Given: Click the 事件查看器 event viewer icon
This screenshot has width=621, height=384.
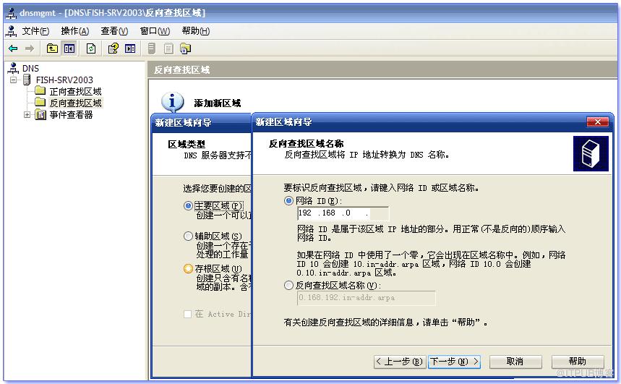Looking at the screenshot, I should pos(40,115).
